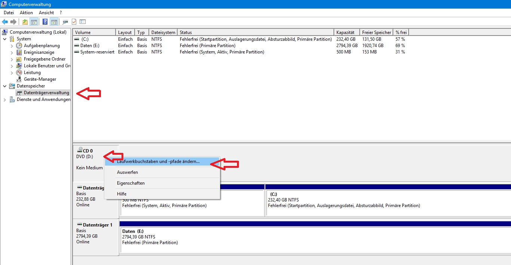Image resolution: width=511 pixels, height=265 pixels.
Task: Select the 500 MB NTFS system partition block
Action: pyautogui.click(x=192, y=200)
